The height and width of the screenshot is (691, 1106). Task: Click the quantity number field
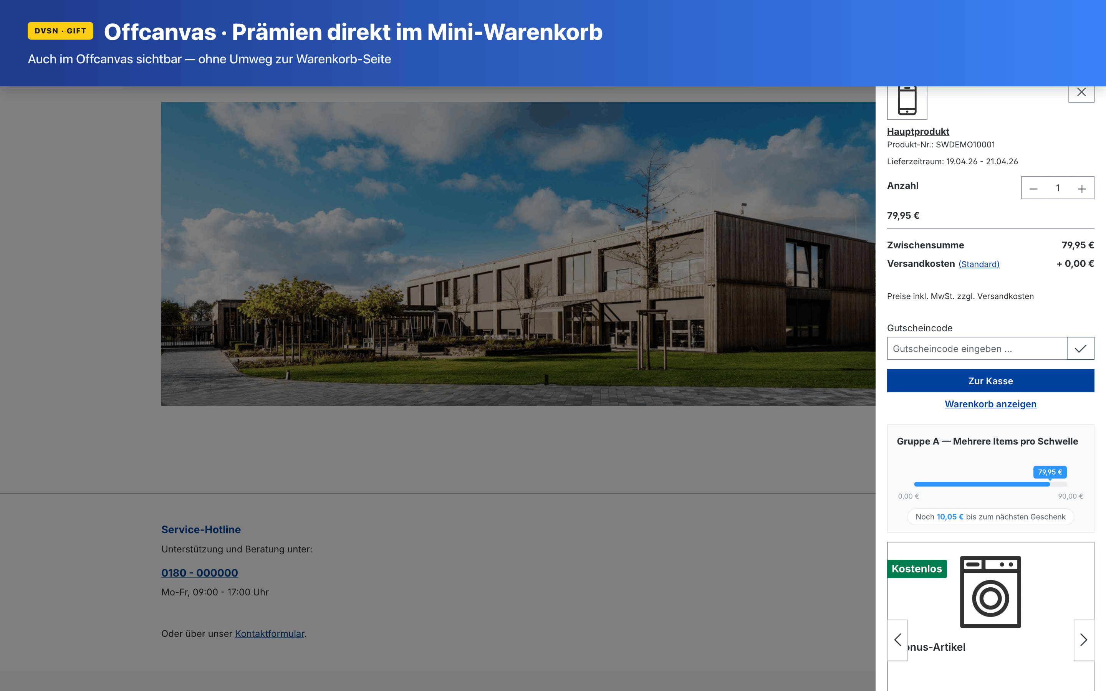(x=1058, y=188)
